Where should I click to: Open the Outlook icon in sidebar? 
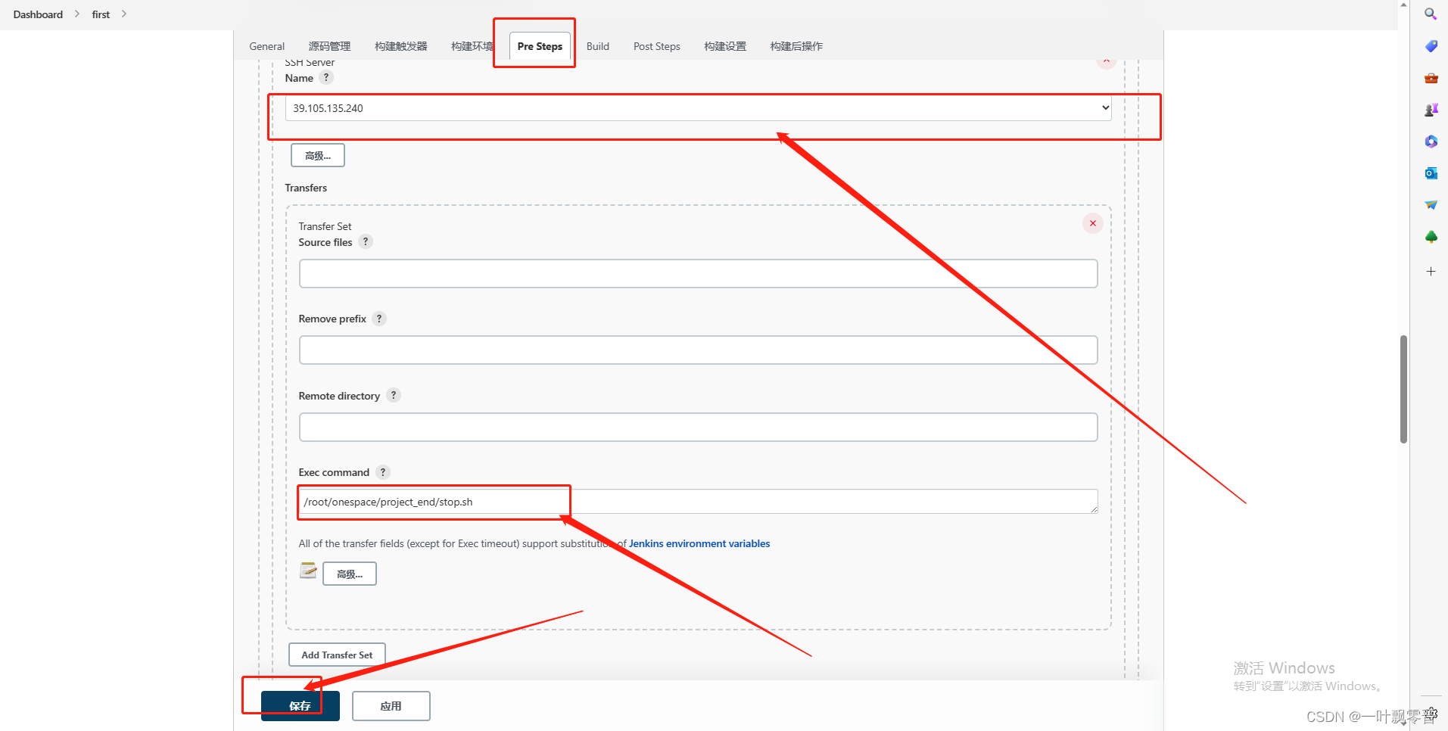click(x=1431, y=173)
